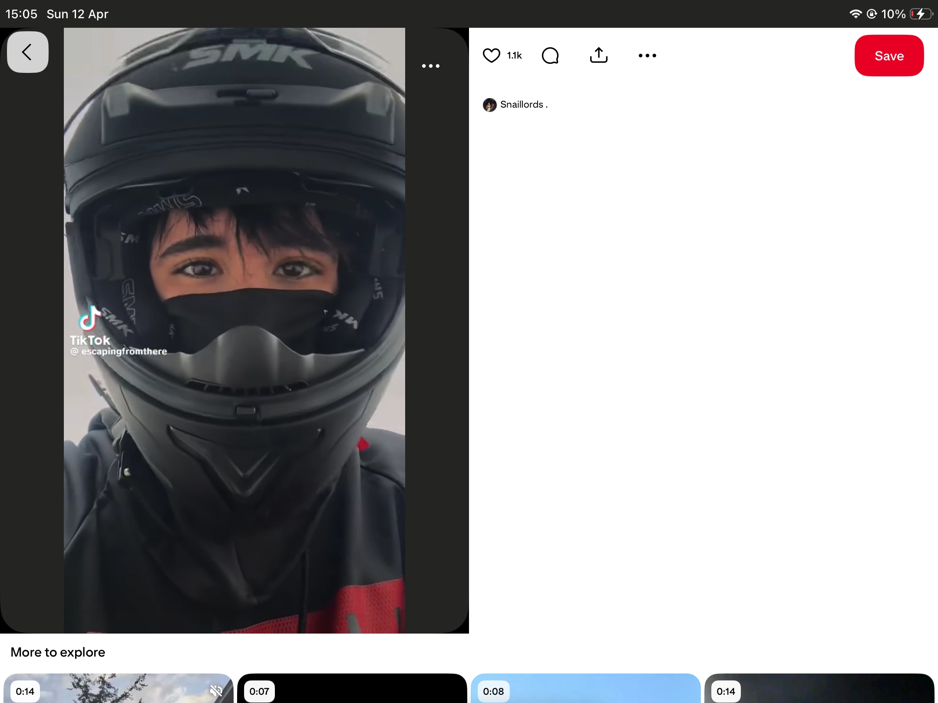The height and width of the screenshot is (703, 938).
Task: Like the pin with heart icon
Action: (491, 56)
